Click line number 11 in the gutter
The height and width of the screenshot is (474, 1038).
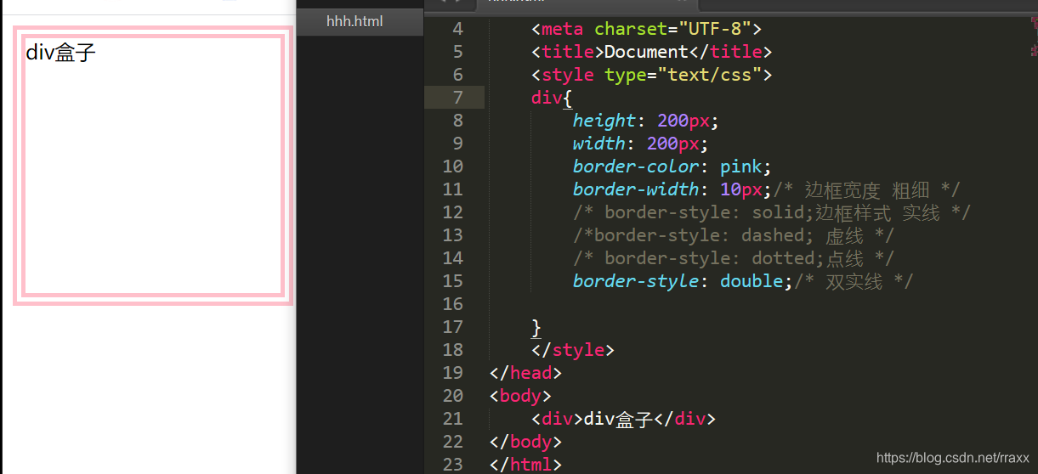pyautogui.click(x=453, y=189)
